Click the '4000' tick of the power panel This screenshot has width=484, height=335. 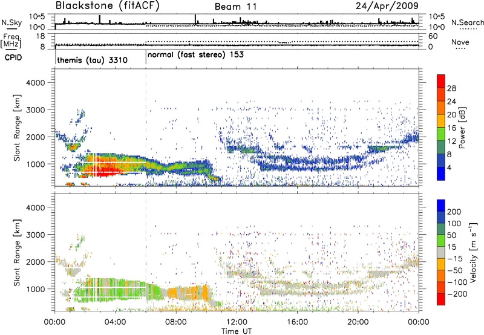coord(35,83)
